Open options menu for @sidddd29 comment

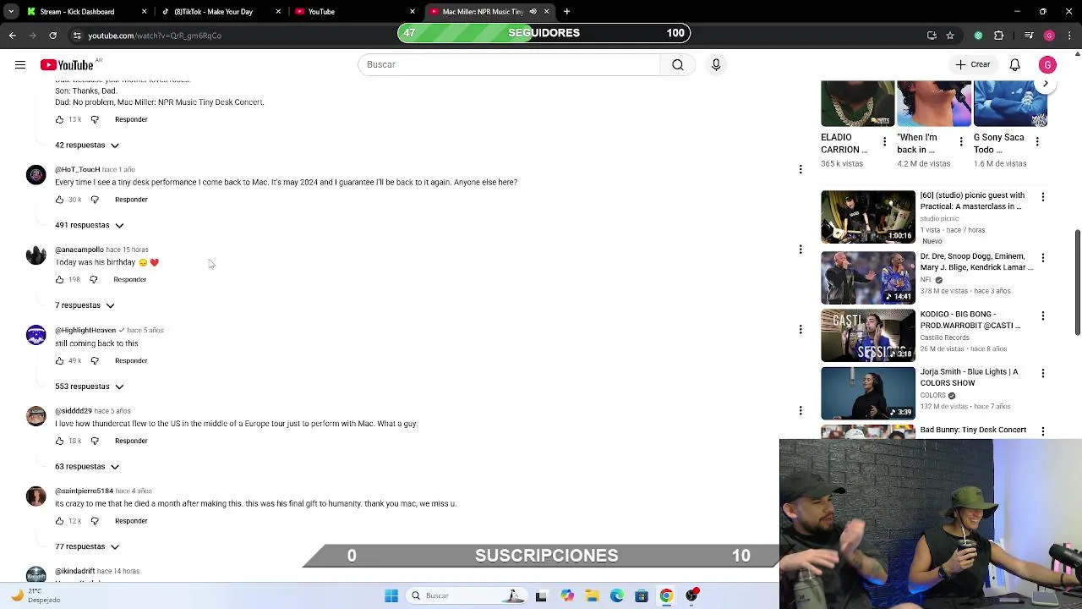point(801,410)
